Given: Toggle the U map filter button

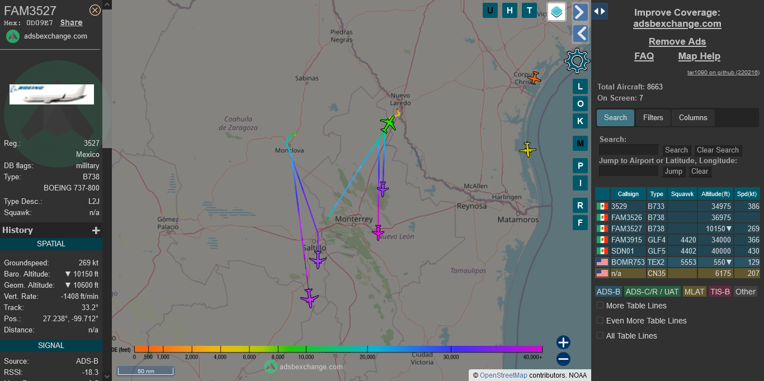Looking at the screenshot, I should coord(491,10).
